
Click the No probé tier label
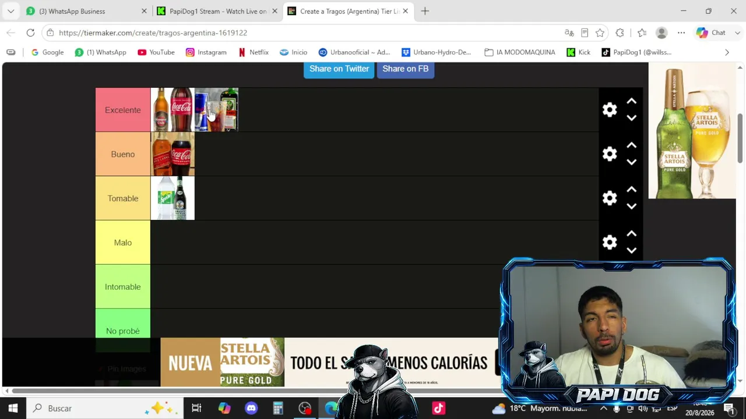(123, 331)
